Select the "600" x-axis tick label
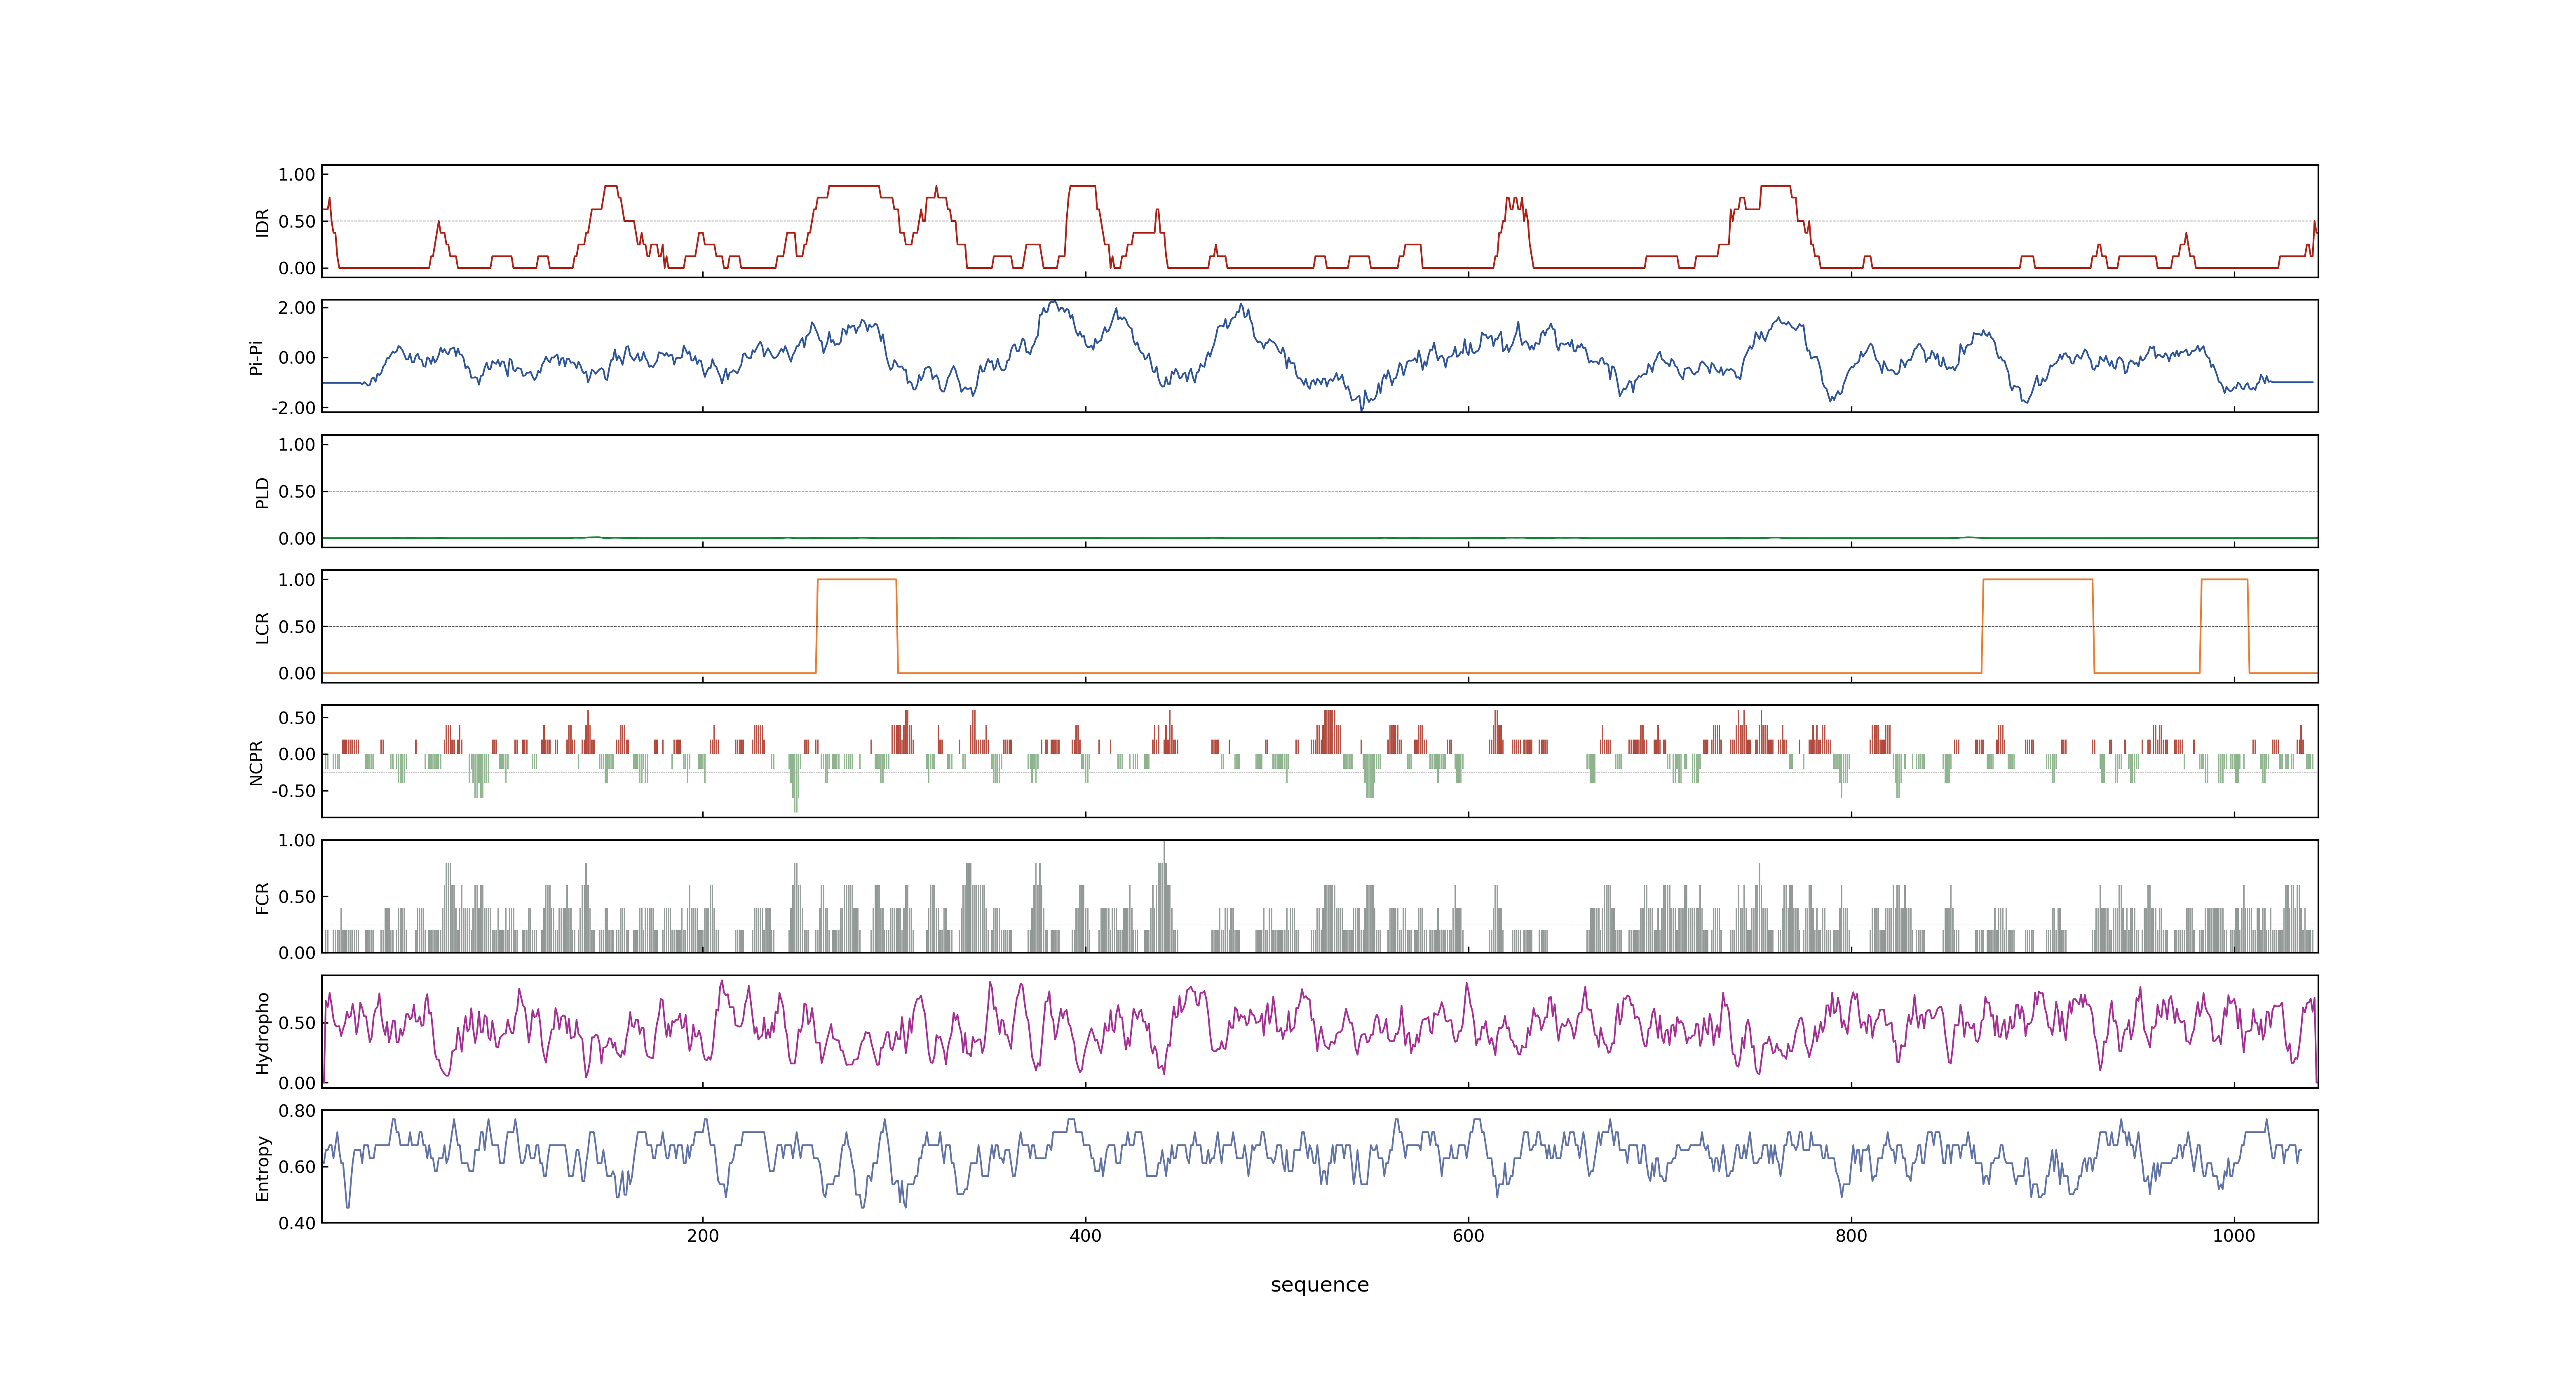 (x=1468, y=1236)
